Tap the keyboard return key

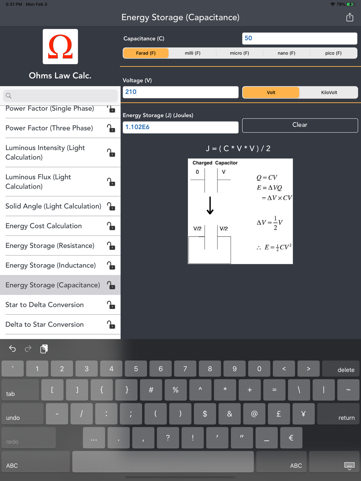(x=338, y=414)
